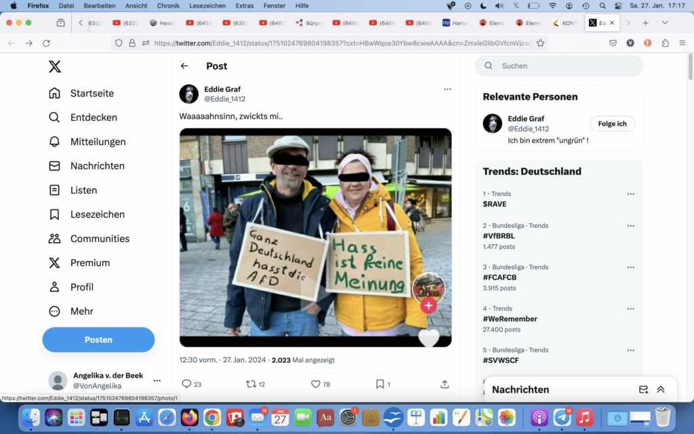Open the #WeRemember trend

click(x=510, y=319)
